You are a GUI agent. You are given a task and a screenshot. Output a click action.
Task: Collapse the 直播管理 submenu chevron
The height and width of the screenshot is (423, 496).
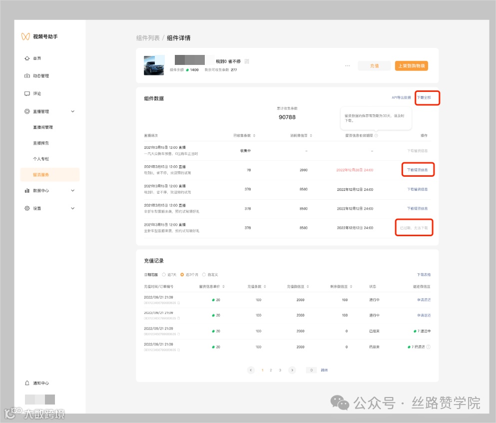(73, 111)
